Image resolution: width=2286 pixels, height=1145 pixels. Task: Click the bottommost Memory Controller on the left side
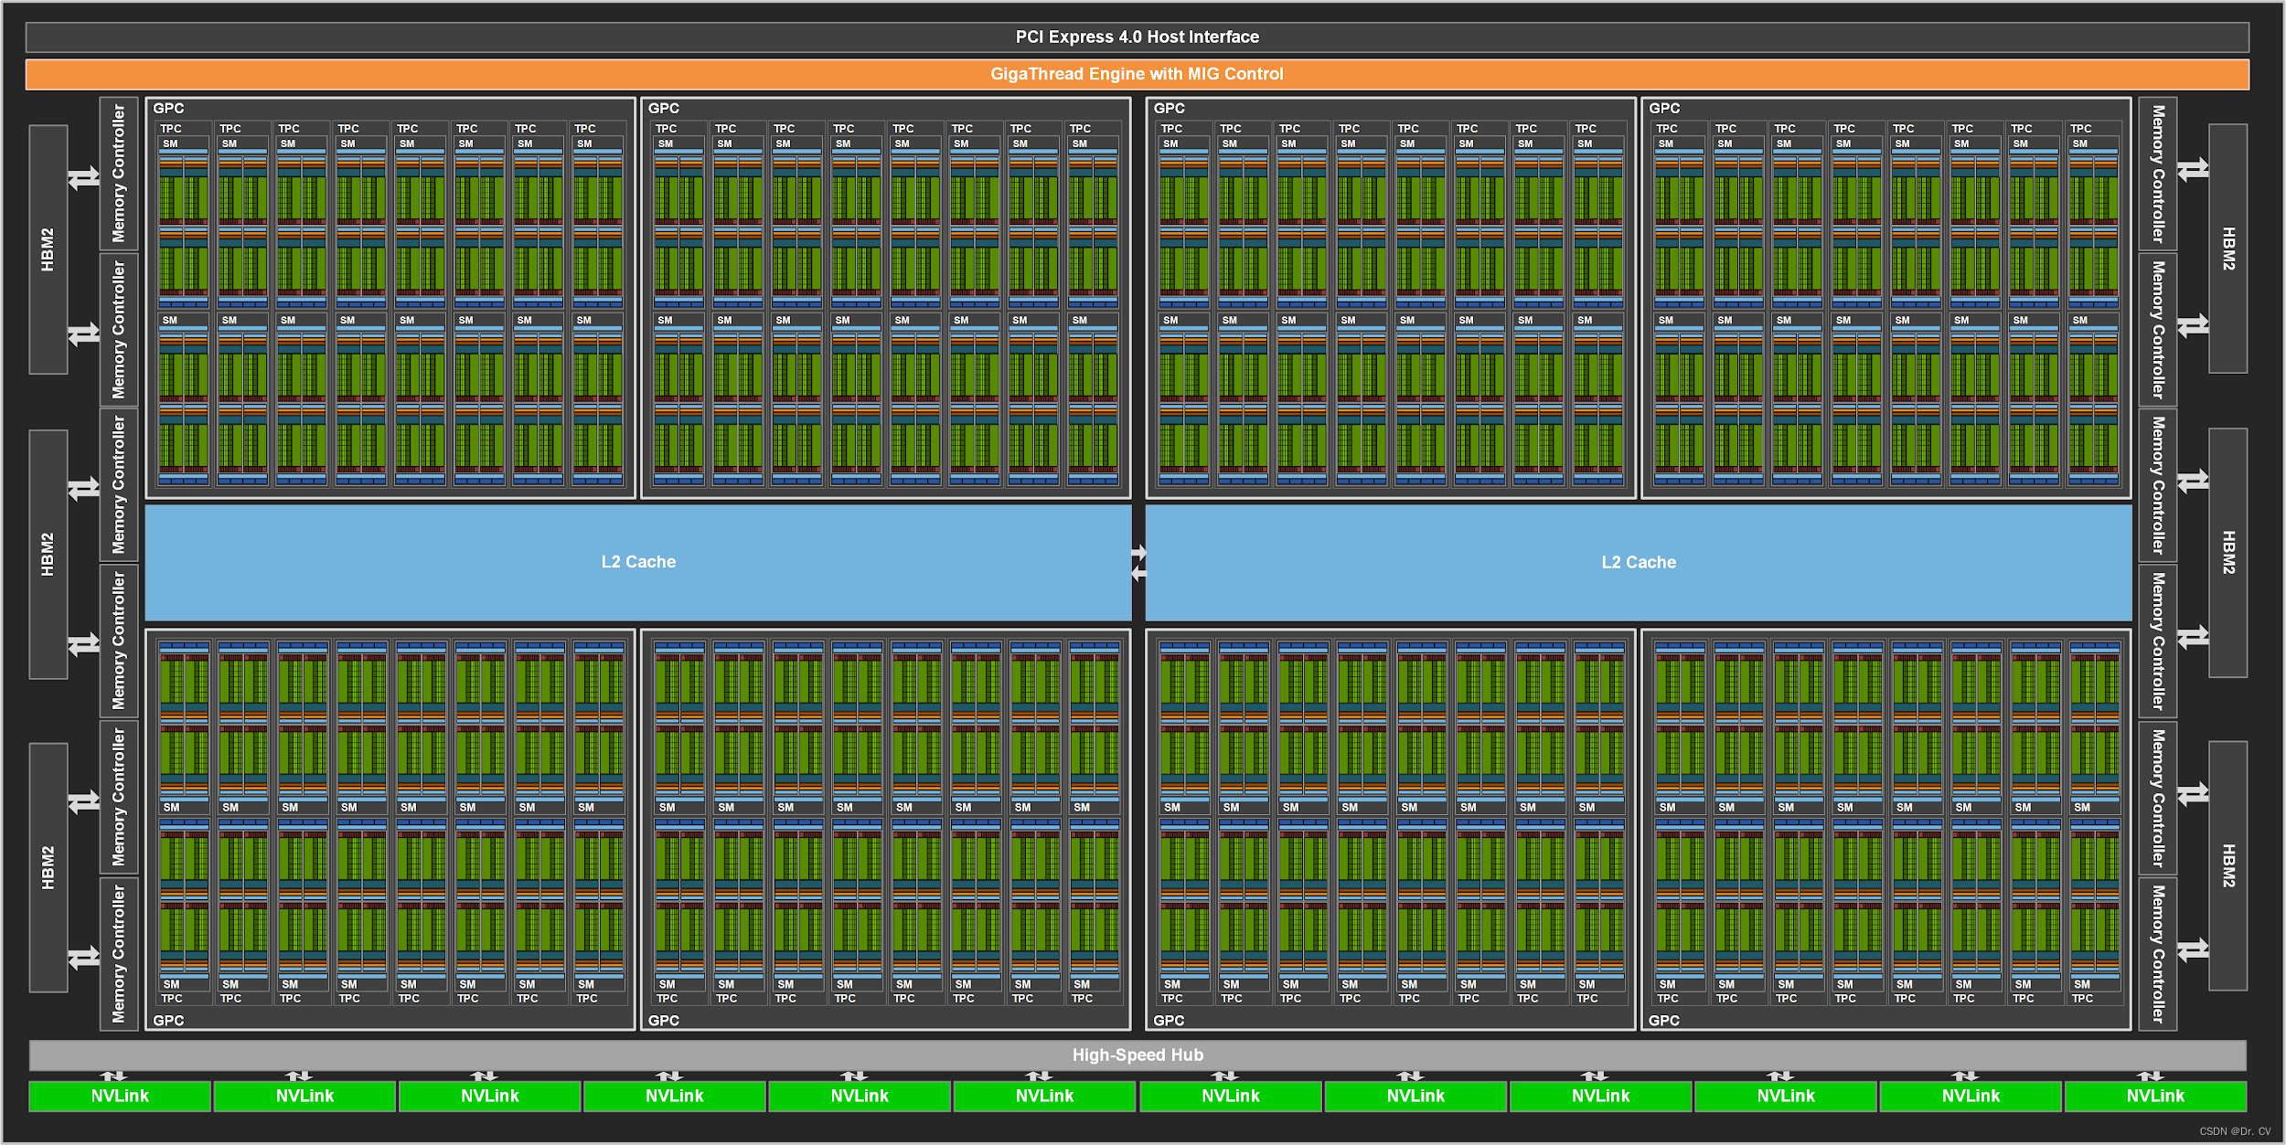pos(119,954)
